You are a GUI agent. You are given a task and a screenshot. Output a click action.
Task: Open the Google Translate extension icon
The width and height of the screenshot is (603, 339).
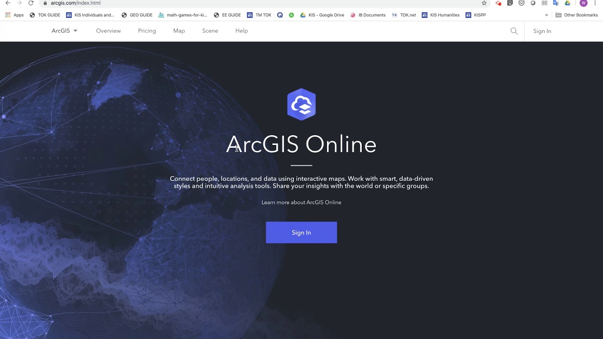tap(556, 3)
